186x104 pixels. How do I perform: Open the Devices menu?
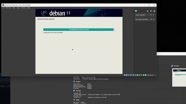(x=23, y=8)
